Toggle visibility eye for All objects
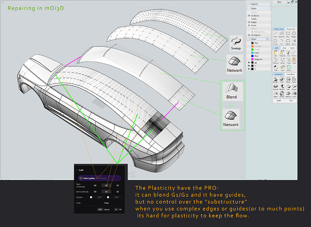 249,35
